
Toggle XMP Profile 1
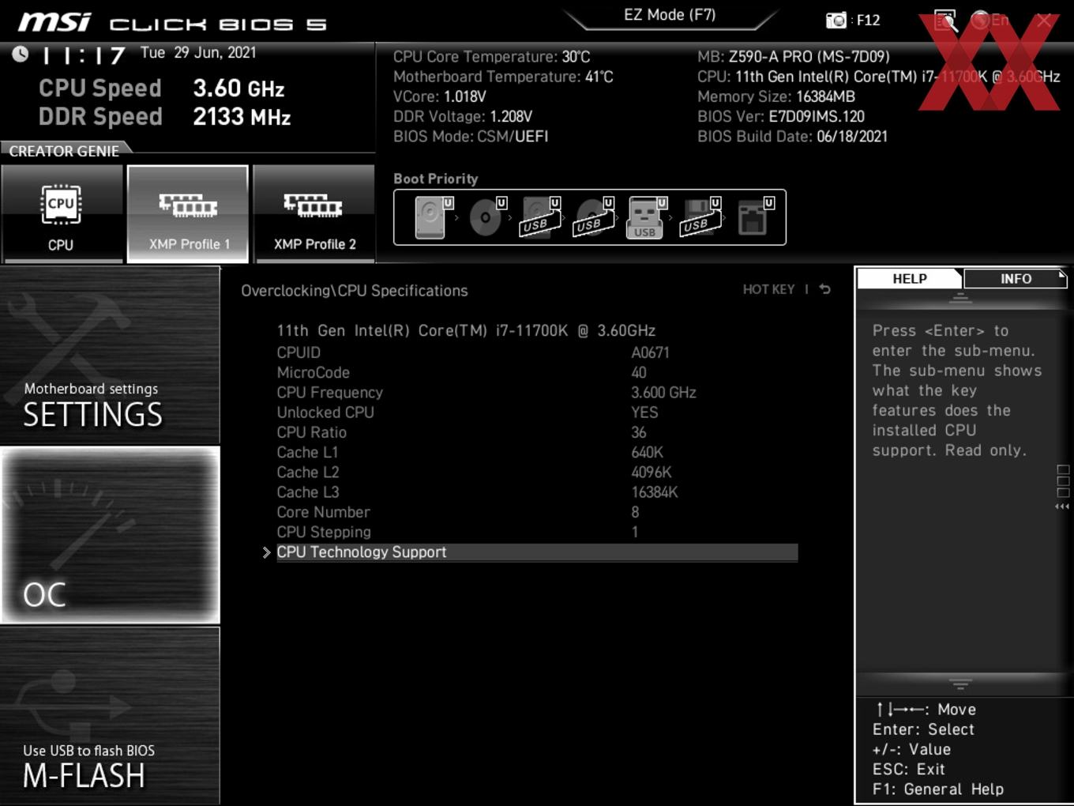click(x=188, y=213)
